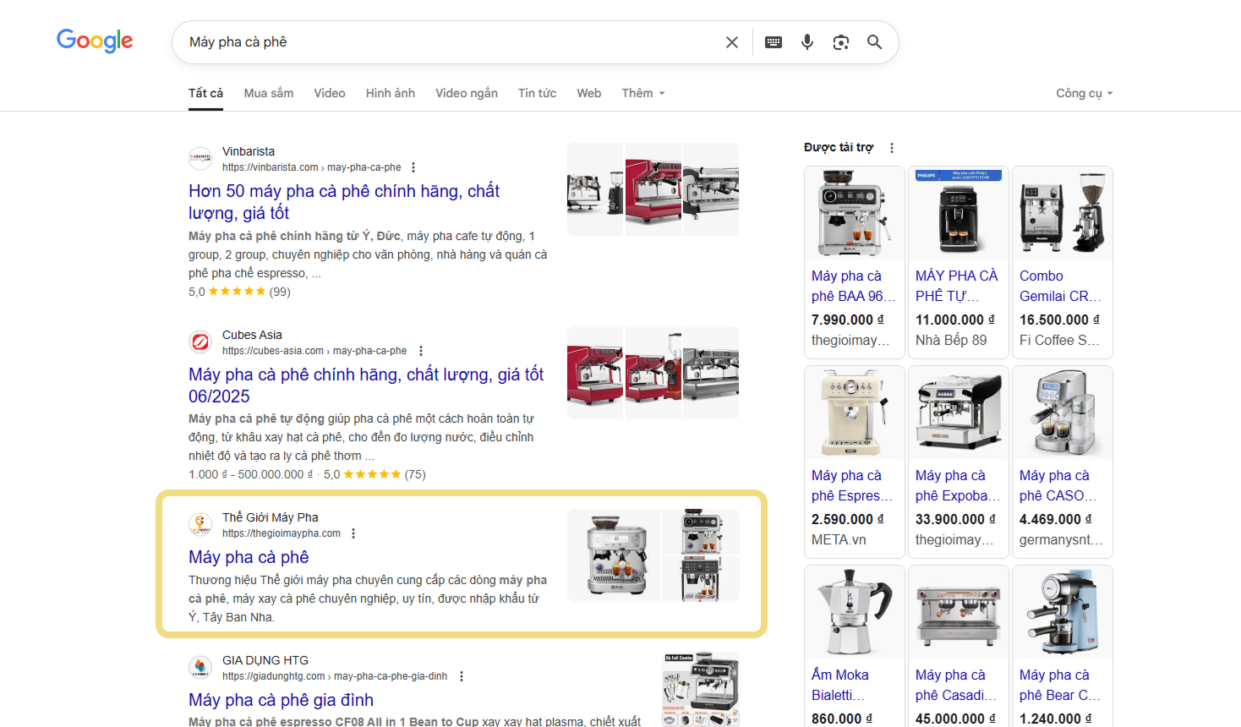The image size is (1241, 727).
Task: Click the Vinbarista site name
Action: (x=249, y=151)
